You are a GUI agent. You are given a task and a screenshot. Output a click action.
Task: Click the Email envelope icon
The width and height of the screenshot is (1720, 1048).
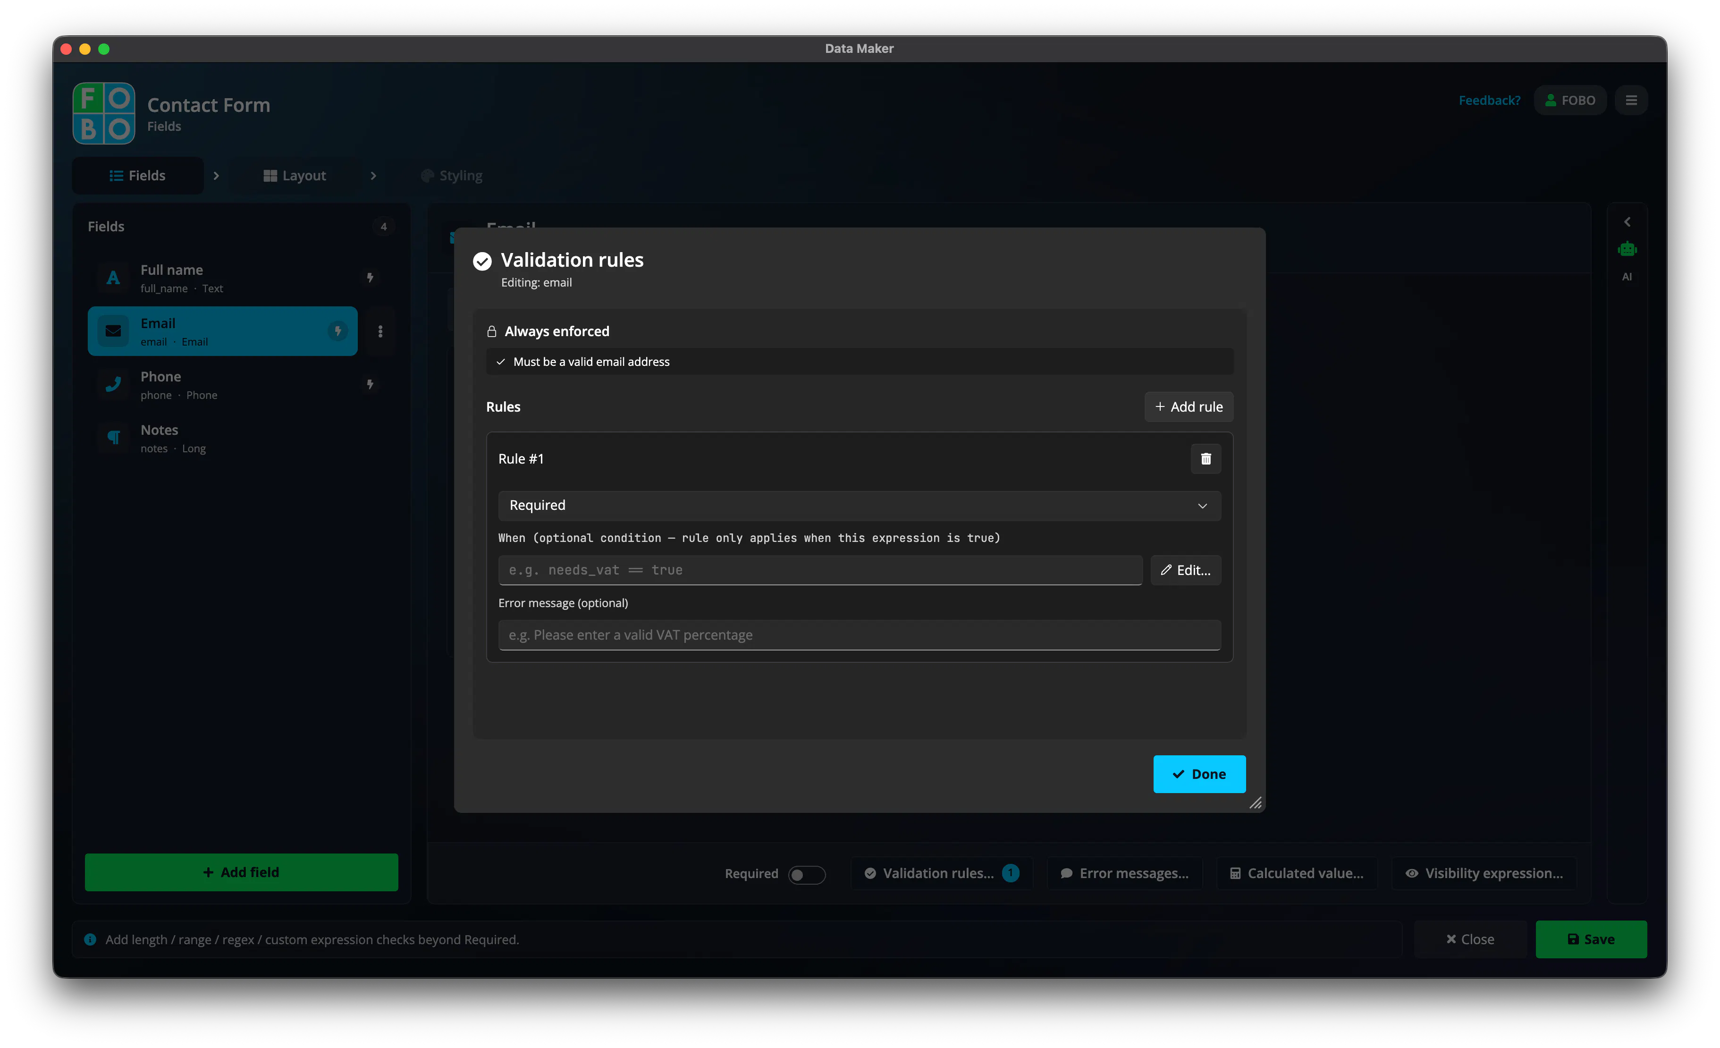[113, 331]
